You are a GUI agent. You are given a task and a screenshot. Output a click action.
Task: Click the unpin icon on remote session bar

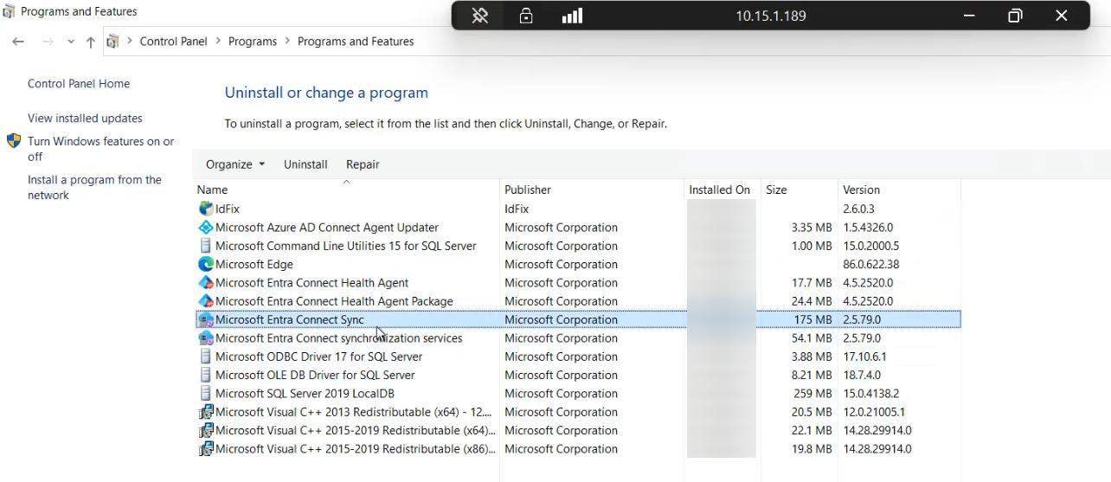[x=479, y=16]
